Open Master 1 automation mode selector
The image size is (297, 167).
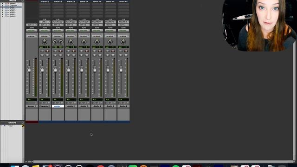point(32,30)
